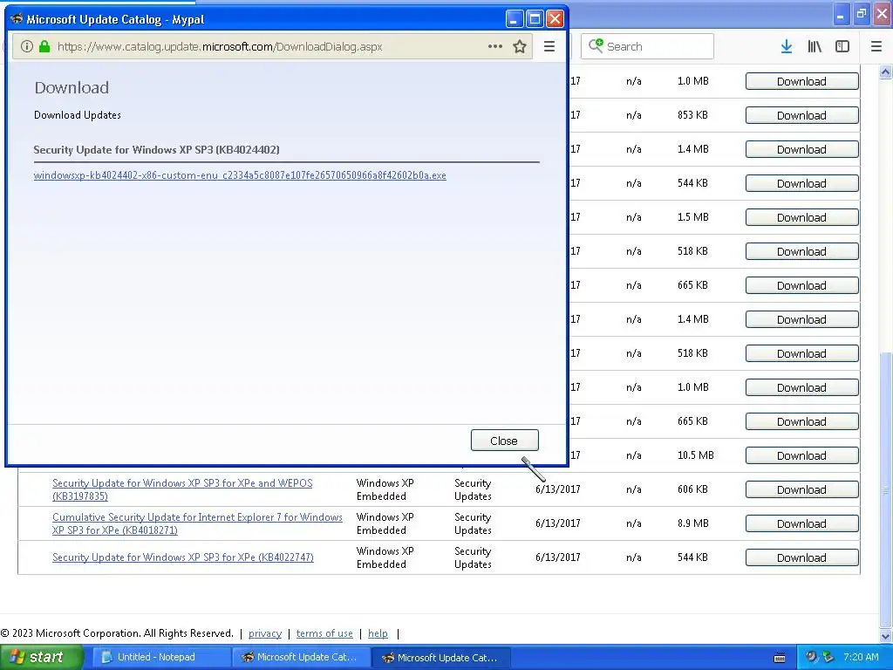The image size is (893, 670).
Task: Open the windowsxp-kb4024402 exe download link
Action: coord(240,175)
